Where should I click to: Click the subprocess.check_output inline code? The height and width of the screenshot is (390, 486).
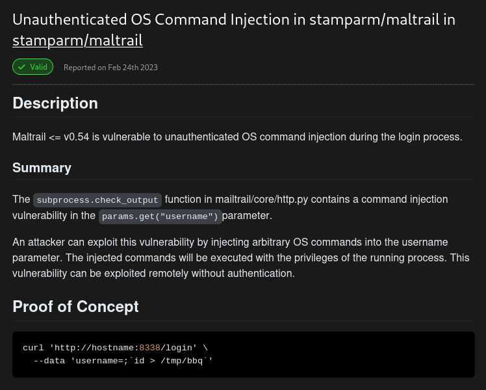(x=97, y=200)
